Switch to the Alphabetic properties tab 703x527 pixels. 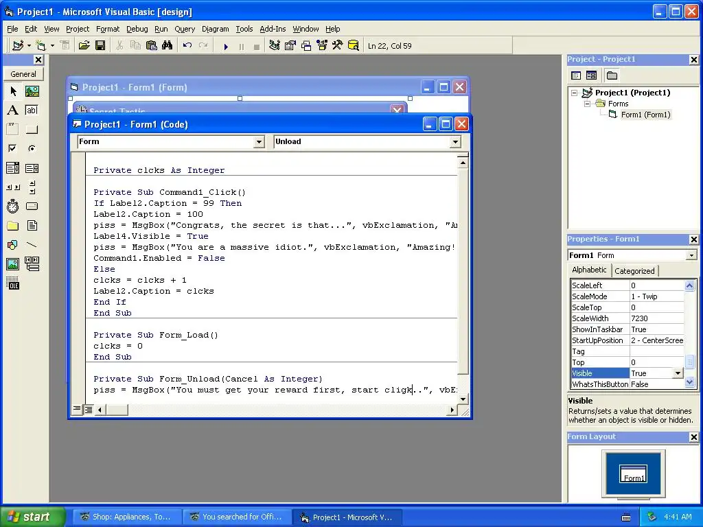589,270
